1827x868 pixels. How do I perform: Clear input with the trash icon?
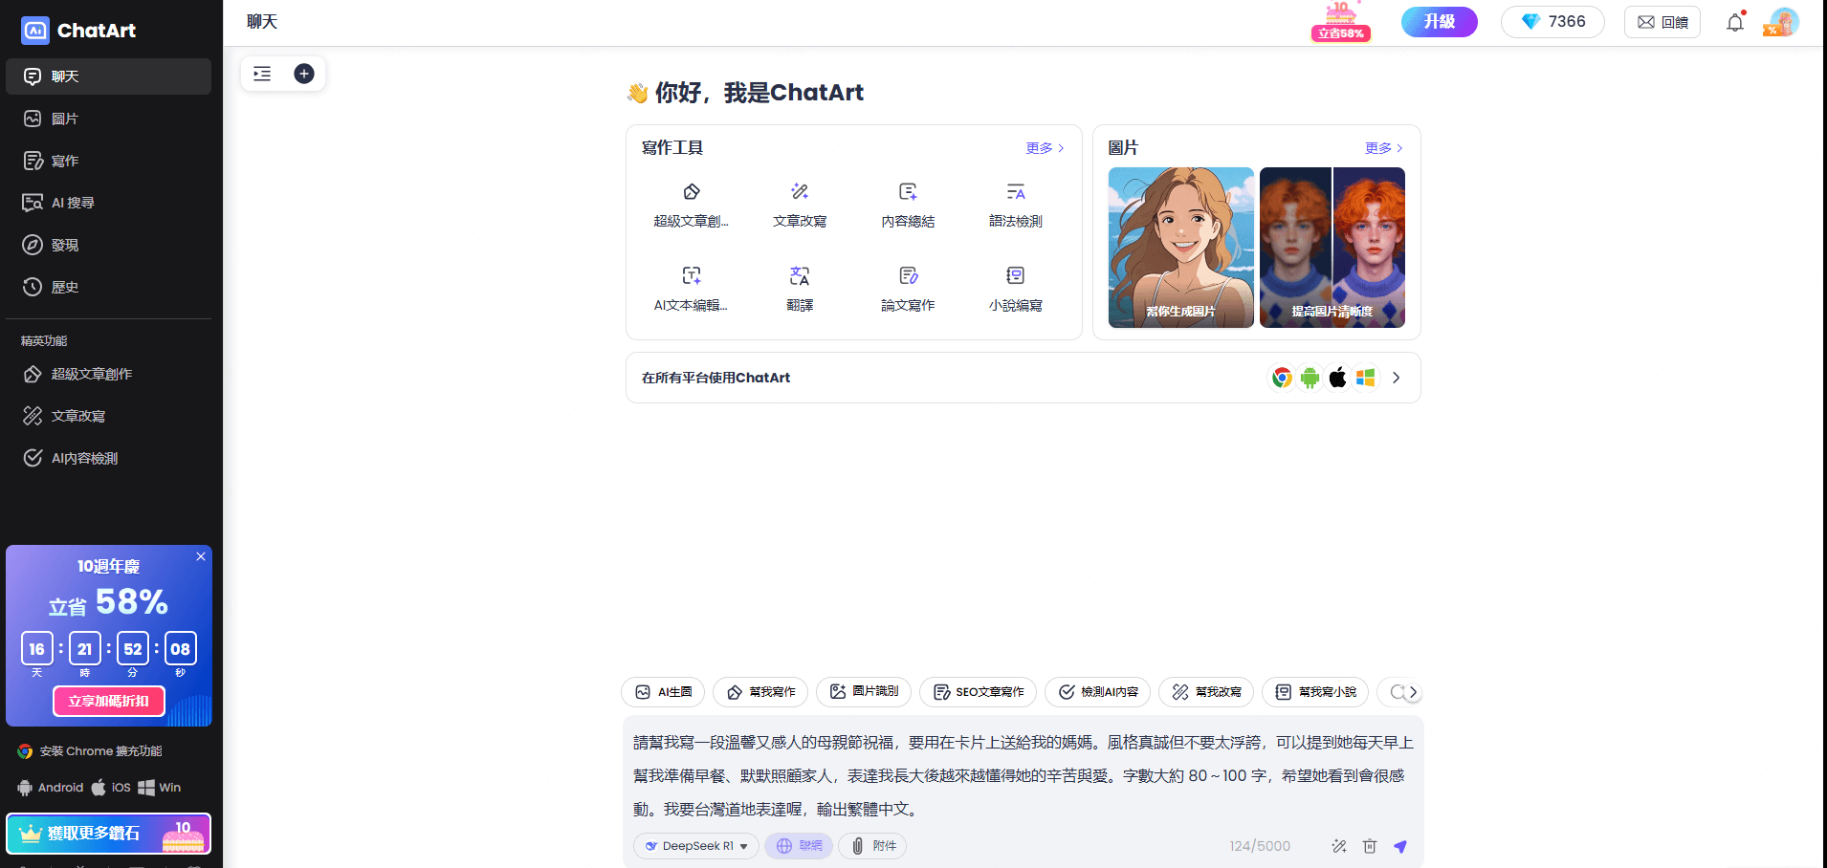[1370, 846]
